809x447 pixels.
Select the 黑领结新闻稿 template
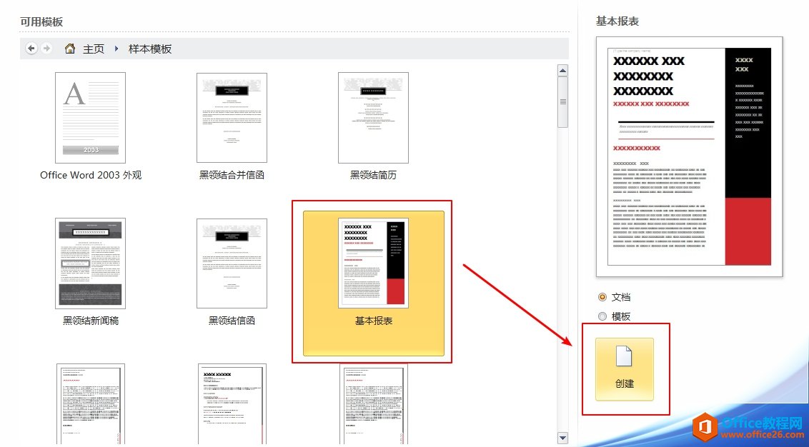pos(90,262)
